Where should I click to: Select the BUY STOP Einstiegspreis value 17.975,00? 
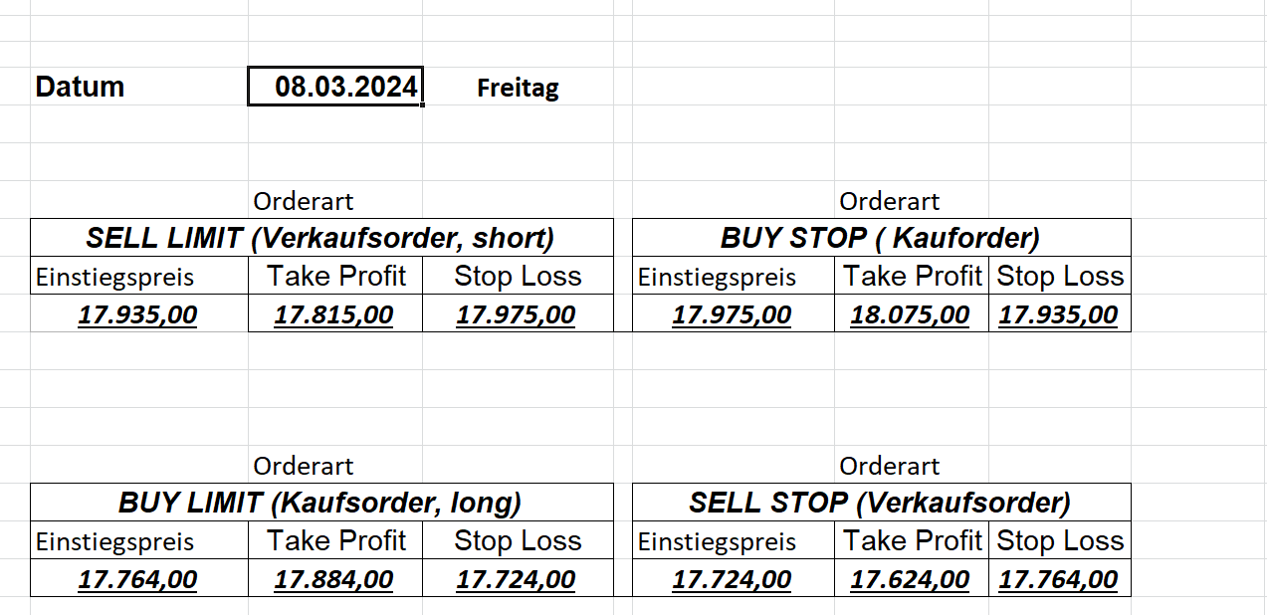click(x=733, y=315)
